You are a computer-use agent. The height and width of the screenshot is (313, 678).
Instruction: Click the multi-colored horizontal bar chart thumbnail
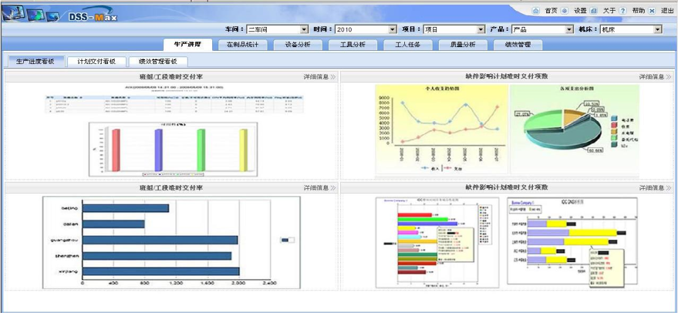click(436, 242)
